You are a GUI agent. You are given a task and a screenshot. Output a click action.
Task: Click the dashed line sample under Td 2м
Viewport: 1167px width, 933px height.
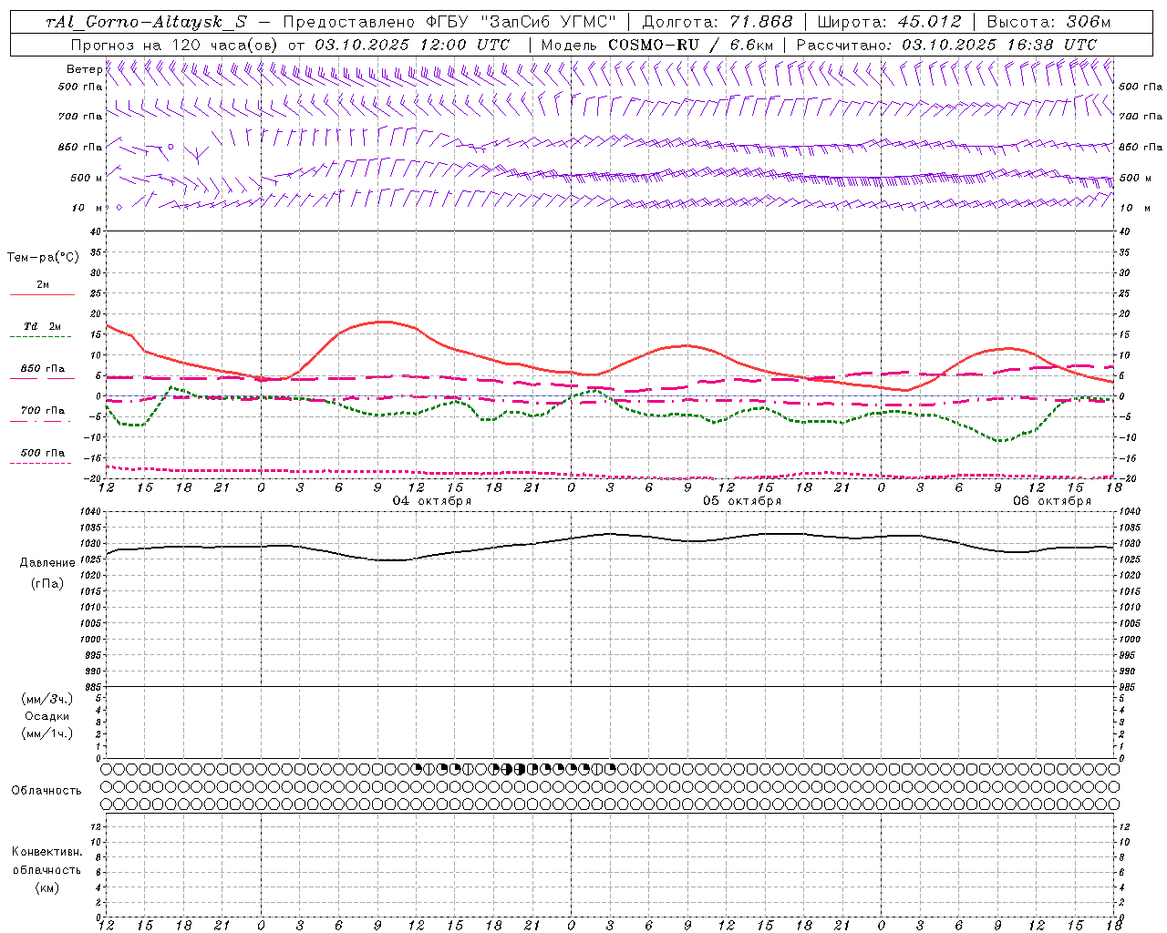(40, 337)
